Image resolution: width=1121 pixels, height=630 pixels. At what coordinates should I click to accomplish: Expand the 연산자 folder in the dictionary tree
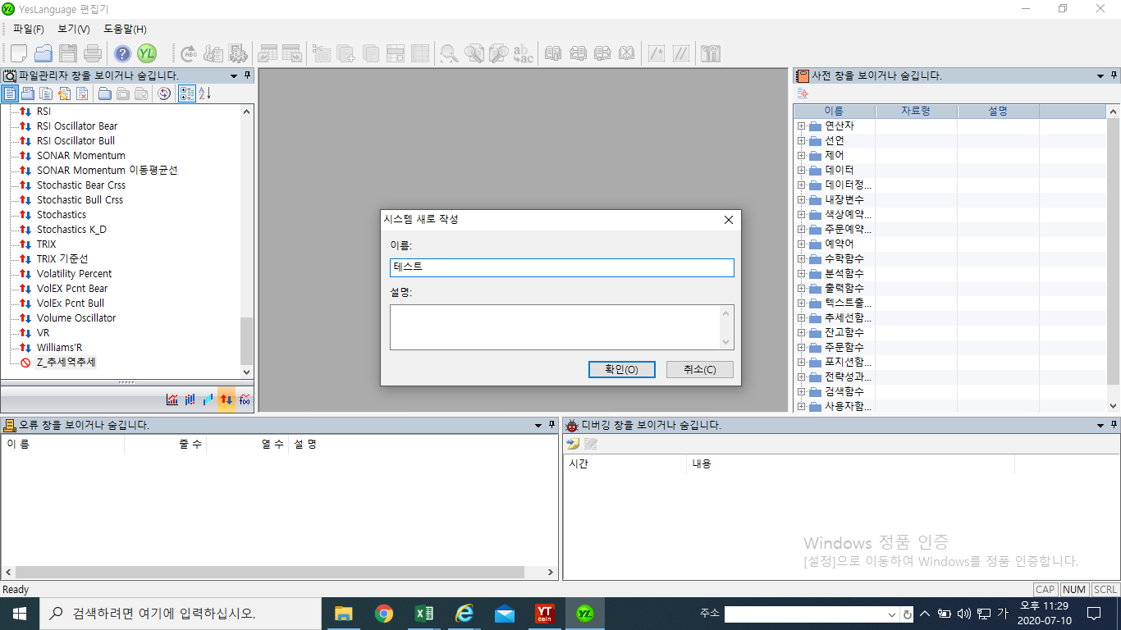click(801, 126)
